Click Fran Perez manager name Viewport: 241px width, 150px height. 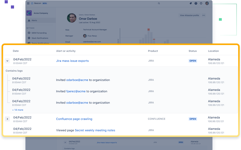coord(92,36)
